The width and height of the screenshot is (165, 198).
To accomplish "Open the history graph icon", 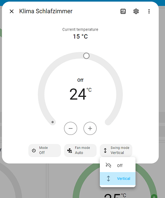I will pyautogui.click(x=123, y=12).
